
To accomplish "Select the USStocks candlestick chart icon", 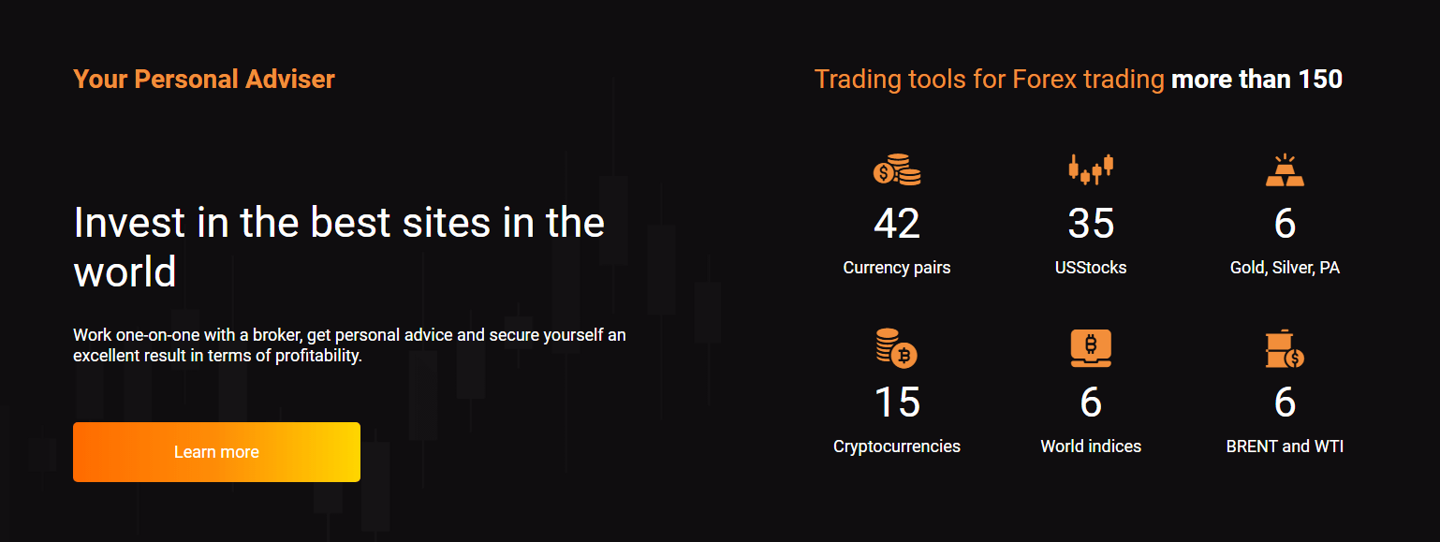I will coord(1091,168).
